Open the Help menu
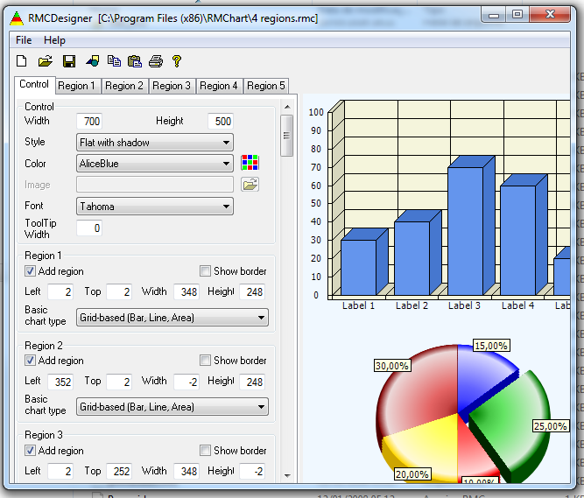Image resolution: width=584 pixels, height=498 pixels. coord(54,40)
